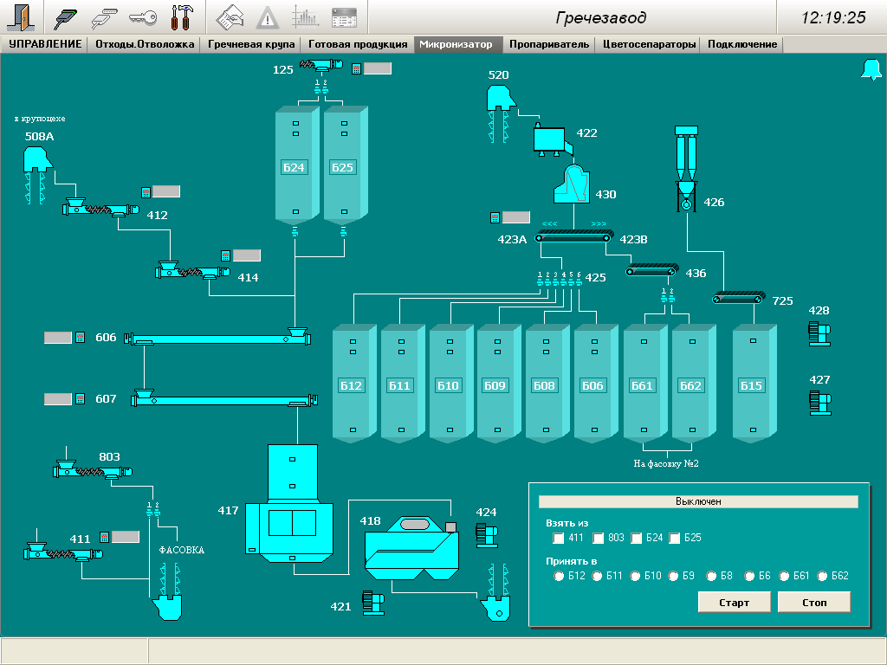Screen dimensions: 887x665
Task: Open the trend chart icon
Action: coord(305,17)
